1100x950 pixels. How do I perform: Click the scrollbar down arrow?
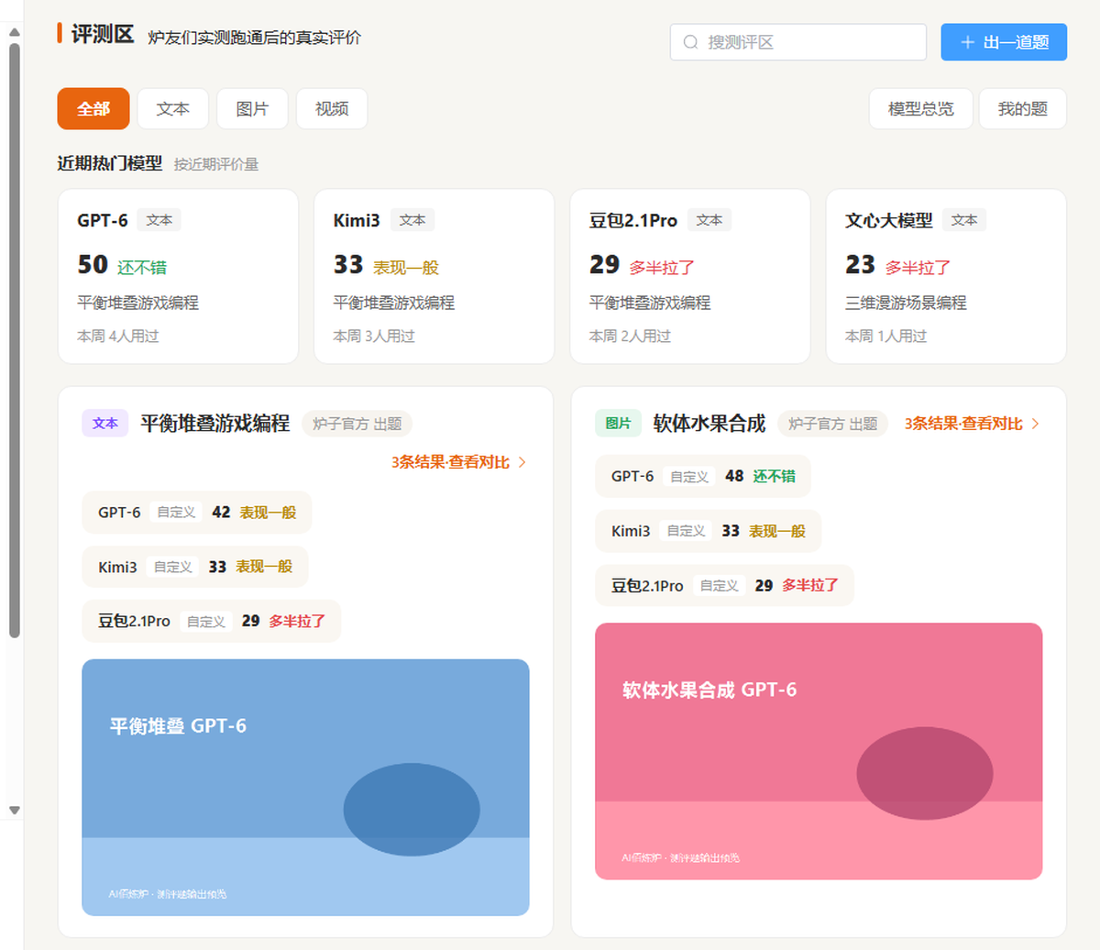14,811
